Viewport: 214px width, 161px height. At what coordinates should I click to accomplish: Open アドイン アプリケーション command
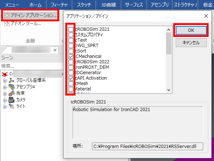(30, 15)
